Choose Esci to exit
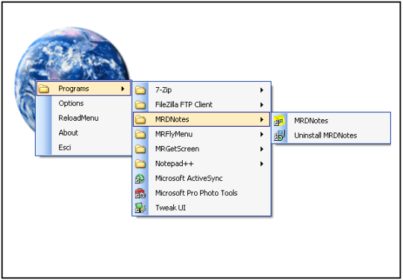Screen dimensions: 403x280 64,147
